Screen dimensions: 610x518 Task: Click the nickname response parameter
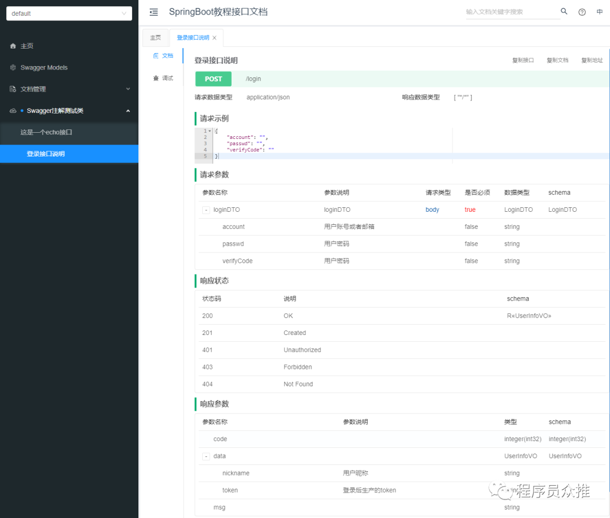tap(236, 473)
